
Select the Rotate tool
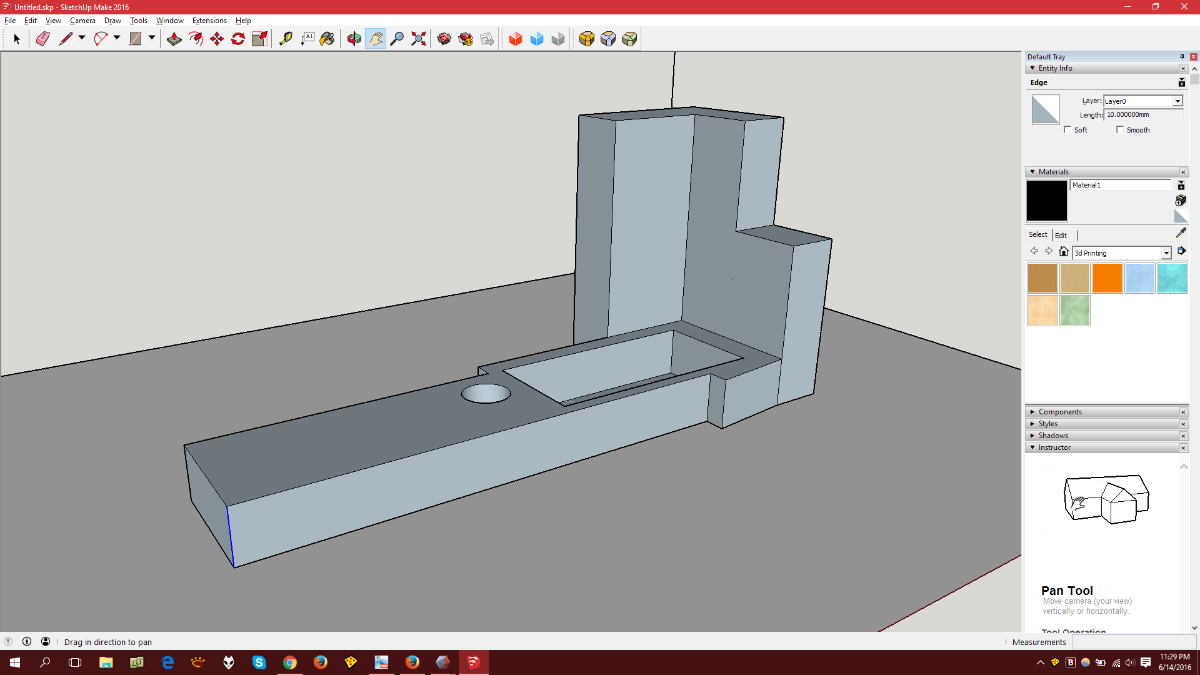pos(238,39)
